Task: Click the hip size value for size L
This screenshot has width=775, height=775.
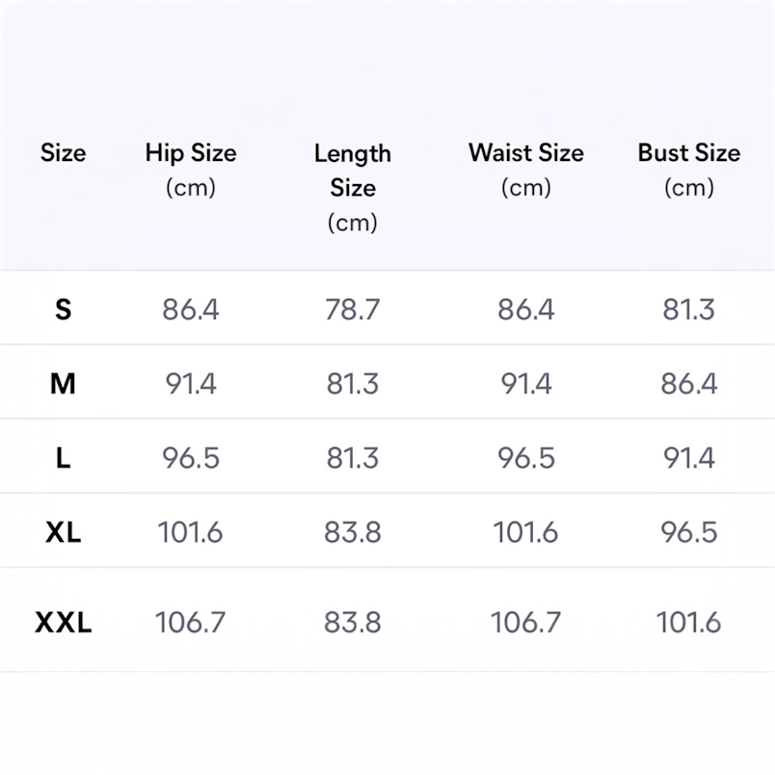Action: [x=191, y=458]
